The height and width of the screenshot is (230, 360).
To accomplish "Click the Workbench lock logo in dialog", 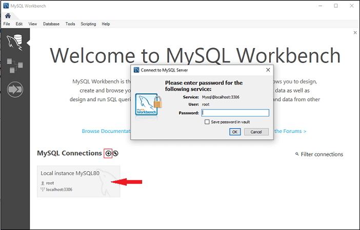I will [149, 105].
